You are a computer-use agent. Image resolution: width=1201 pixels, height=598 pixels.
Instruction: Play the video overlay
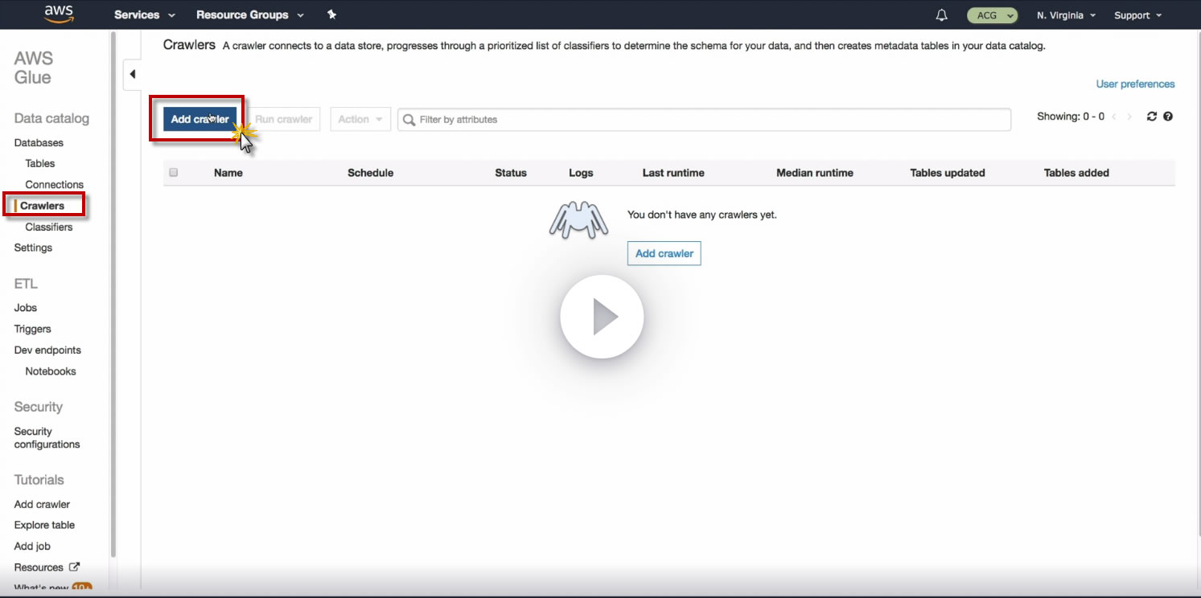(602, 317)
